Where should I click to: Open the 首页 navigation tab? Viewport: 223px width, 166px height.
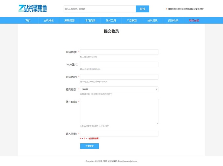pyautogui.click(x=28, y=20)
